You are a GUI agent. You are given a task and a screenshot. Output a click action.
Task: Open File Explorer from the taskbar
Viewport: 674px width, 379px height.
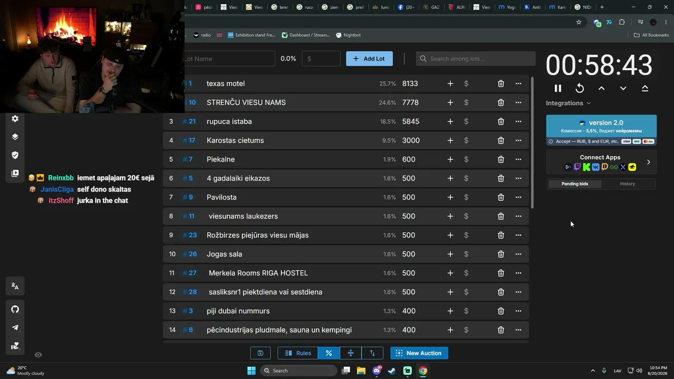[361, 371]
